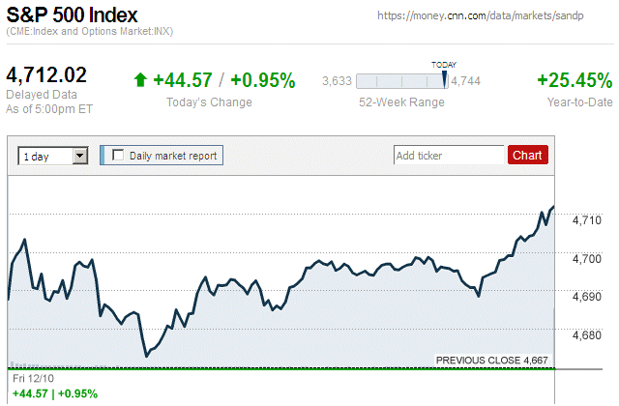Click the Daily market report label text

[174, 155]
